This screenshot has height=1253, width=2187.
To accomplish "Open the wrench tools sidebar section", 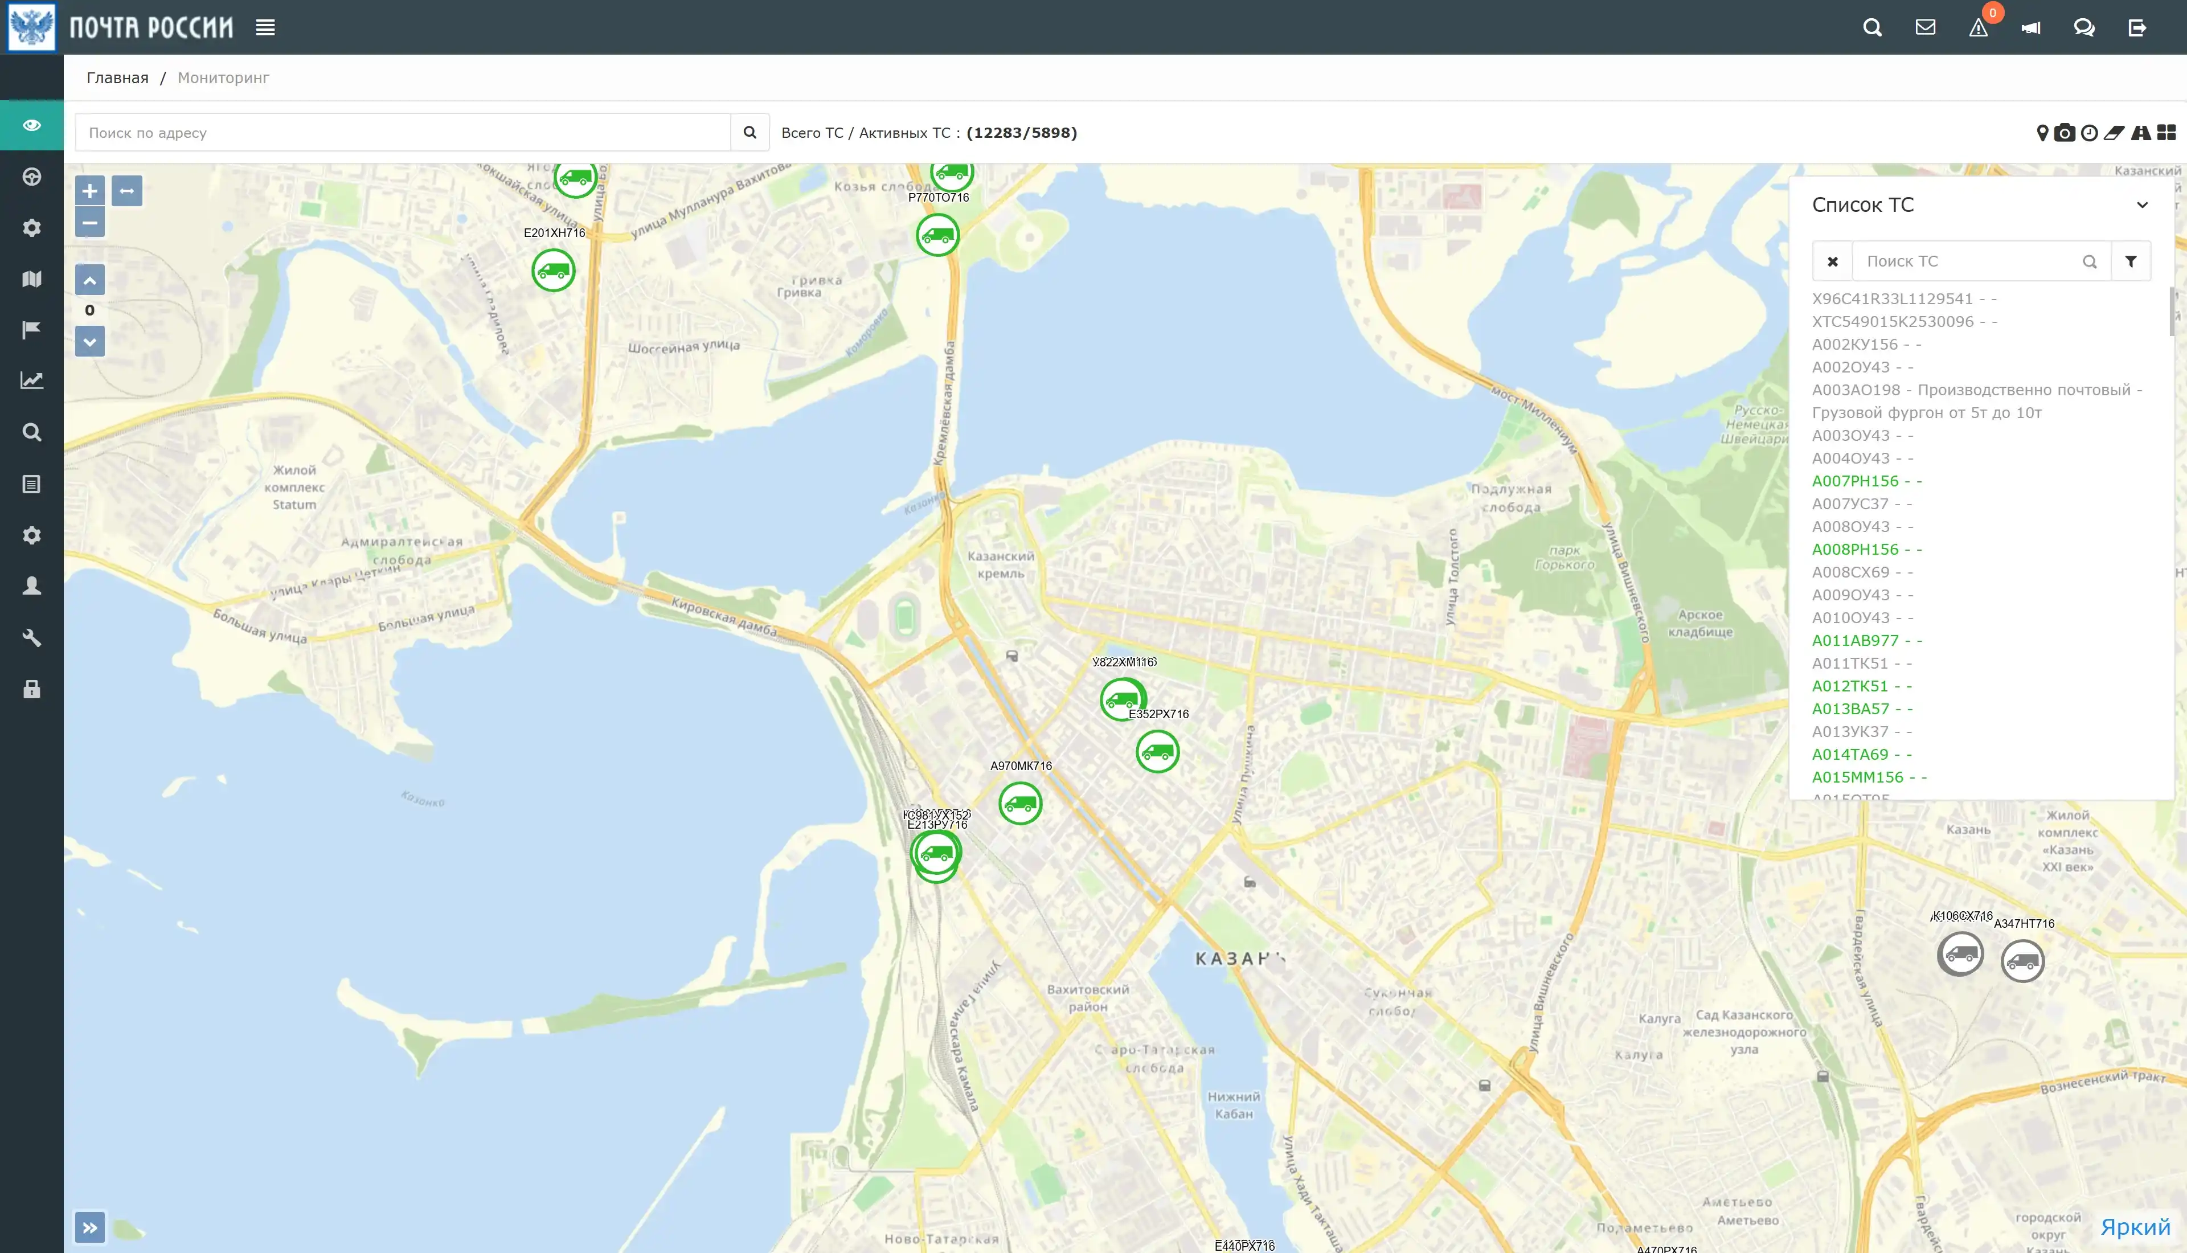I will (x=32, y=638).
